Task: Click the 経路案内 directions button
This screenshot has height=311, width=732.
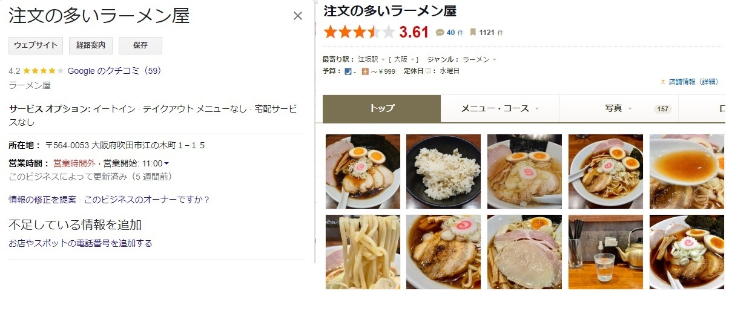Action: (91, 45)
